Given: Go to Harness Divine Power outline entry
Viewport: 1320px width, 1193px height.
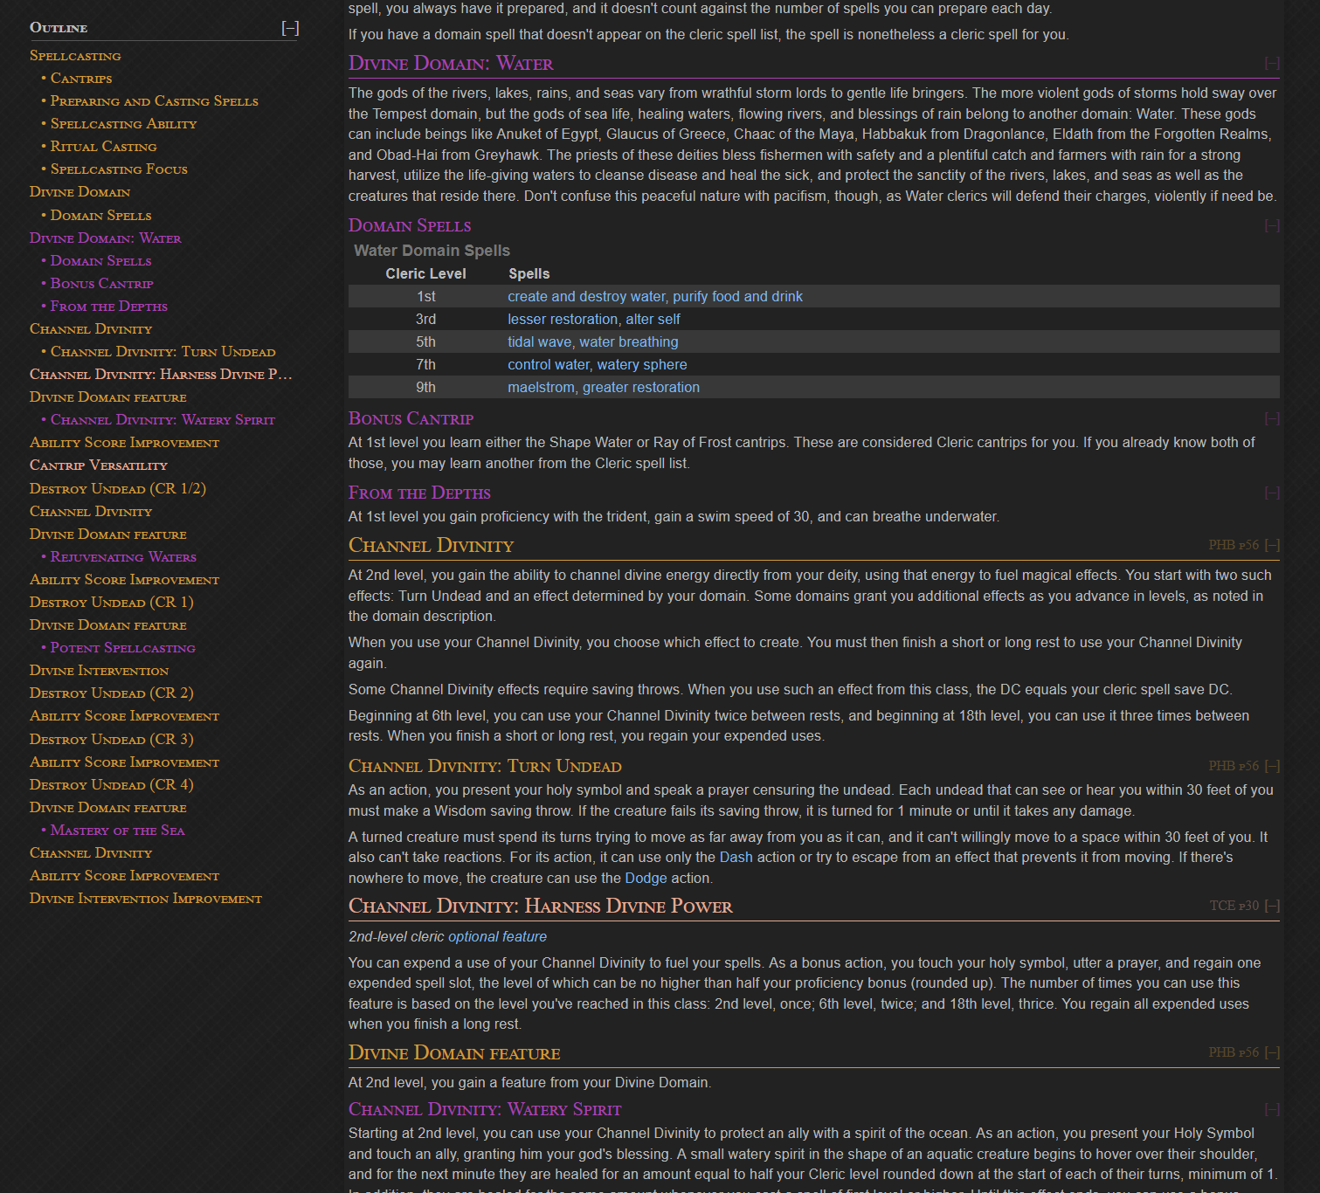Looking at the screenshot, I should tap(161, 374).
